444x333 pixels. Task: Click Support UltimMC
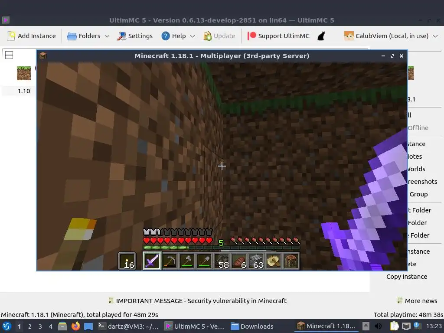[278, 36]
